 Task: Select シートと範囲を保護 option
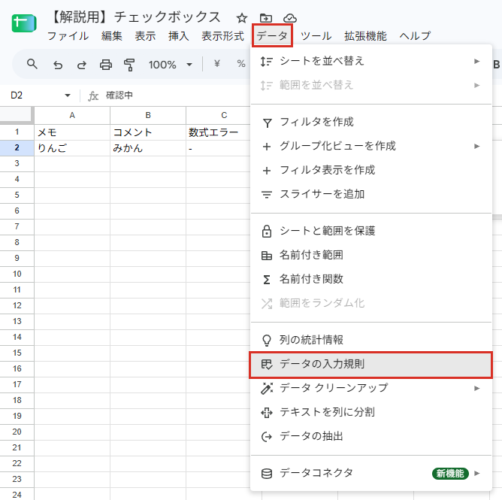coord(371,231)
